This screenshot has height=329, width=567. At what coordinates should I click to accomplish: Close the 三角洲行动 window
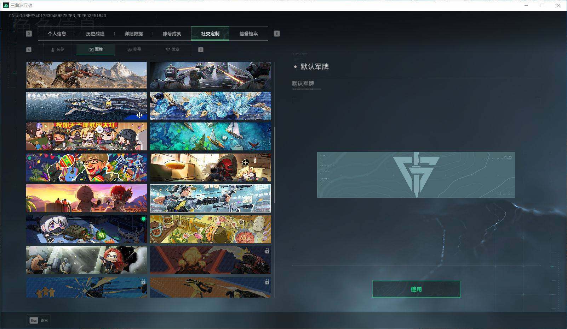558,5
